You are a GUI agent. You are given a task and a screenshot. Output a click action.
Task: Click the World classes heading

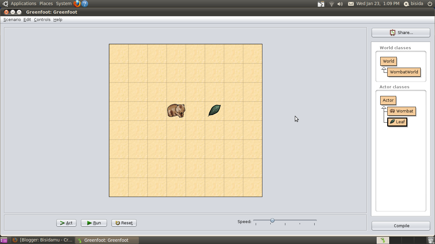click(395, 48)
